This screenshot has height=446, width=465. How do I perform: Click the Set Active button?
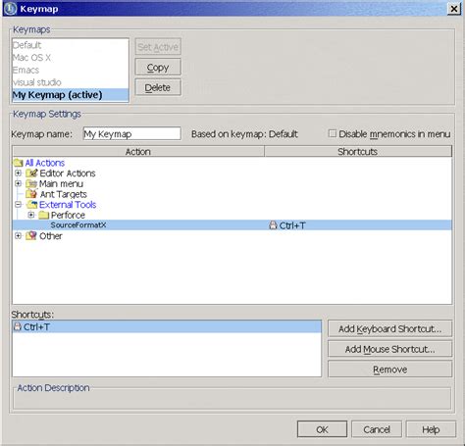coord(158,47)
